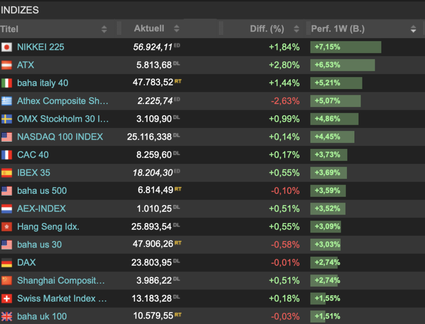Select the Perf. 1W (B.) column header

338,29
